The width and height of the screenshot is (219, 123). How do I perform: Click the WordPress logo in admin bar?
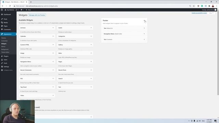pos(2,10)
